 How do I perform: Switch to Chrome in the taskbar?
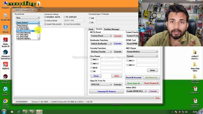(x=26, y=112)
